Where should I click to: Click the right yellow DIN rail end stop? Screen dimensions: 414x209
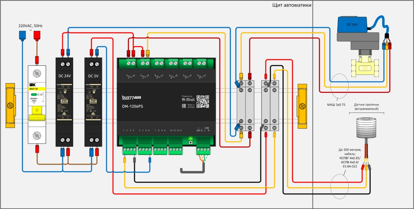(x=302, y=105)
